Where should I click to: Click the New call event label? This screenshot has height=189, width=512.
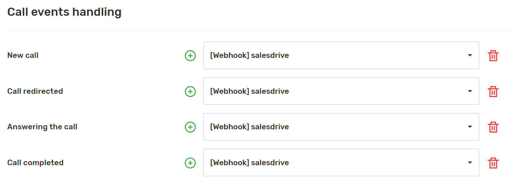(x=23, y=56)
